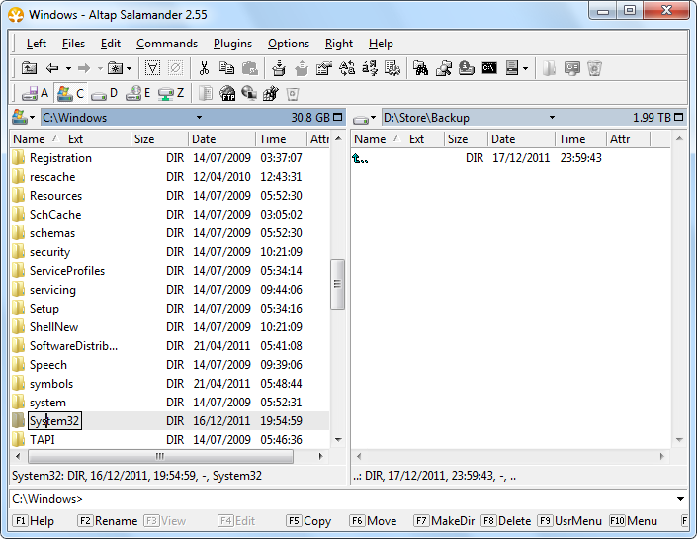The image size is (697, 539).
Task: Switch to drive C
Action: click(x=70, y=93)
